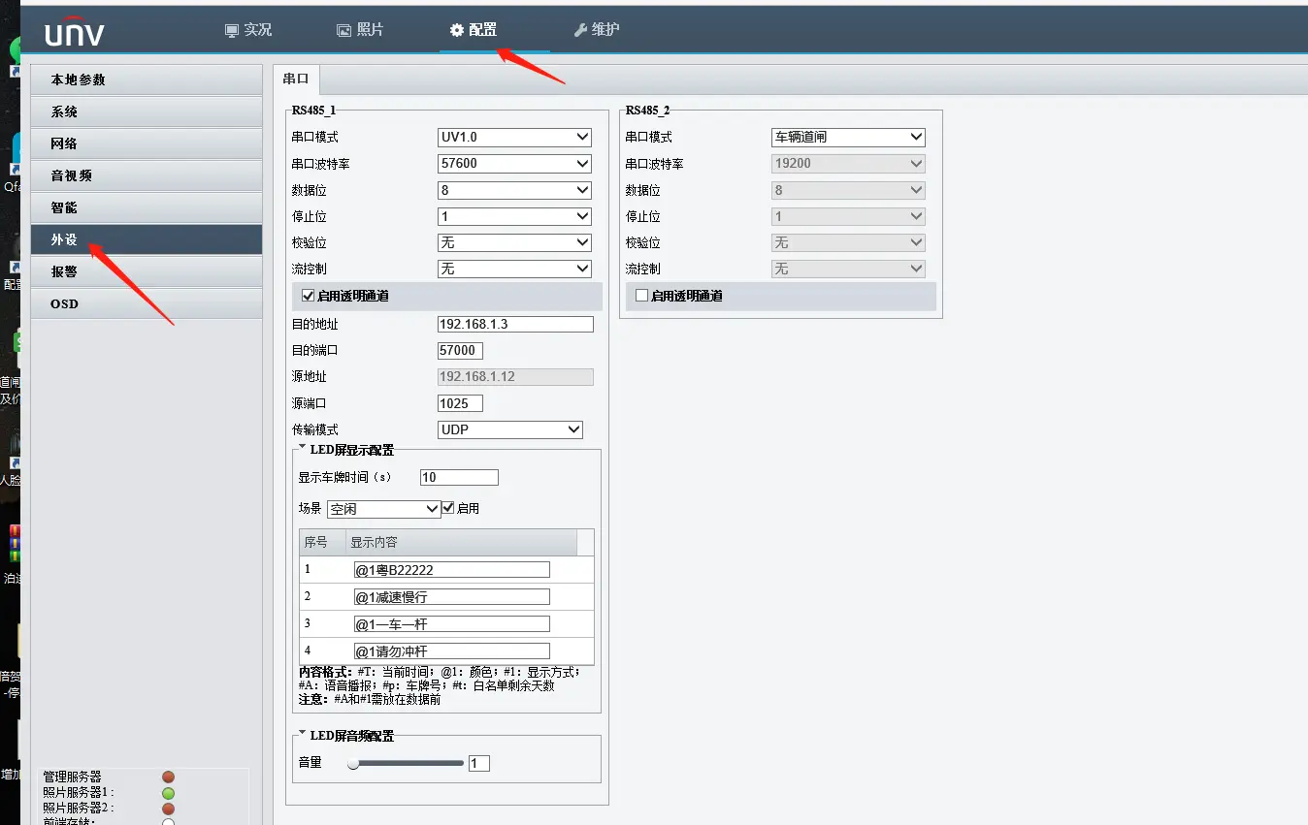Click the UNV logo icon
Viewport: 1308px width, 825px height.
point(75,34)
